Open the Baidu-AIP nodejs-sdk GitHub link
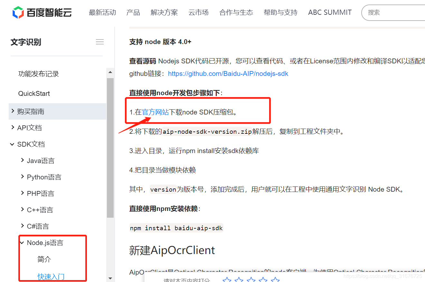425x282 pixels. [228, 74]
